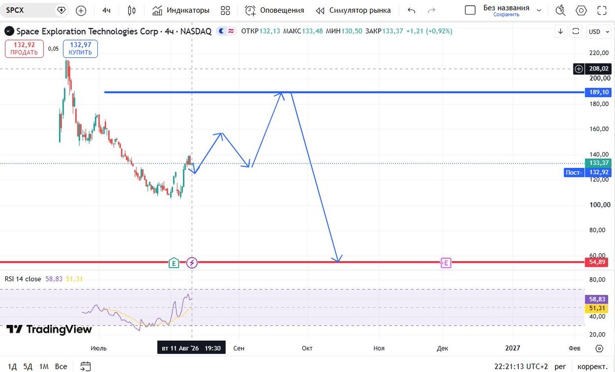Open the go-to-date calendar icon
The height and width of the screenshot is (372, 615).
point(86,366)
